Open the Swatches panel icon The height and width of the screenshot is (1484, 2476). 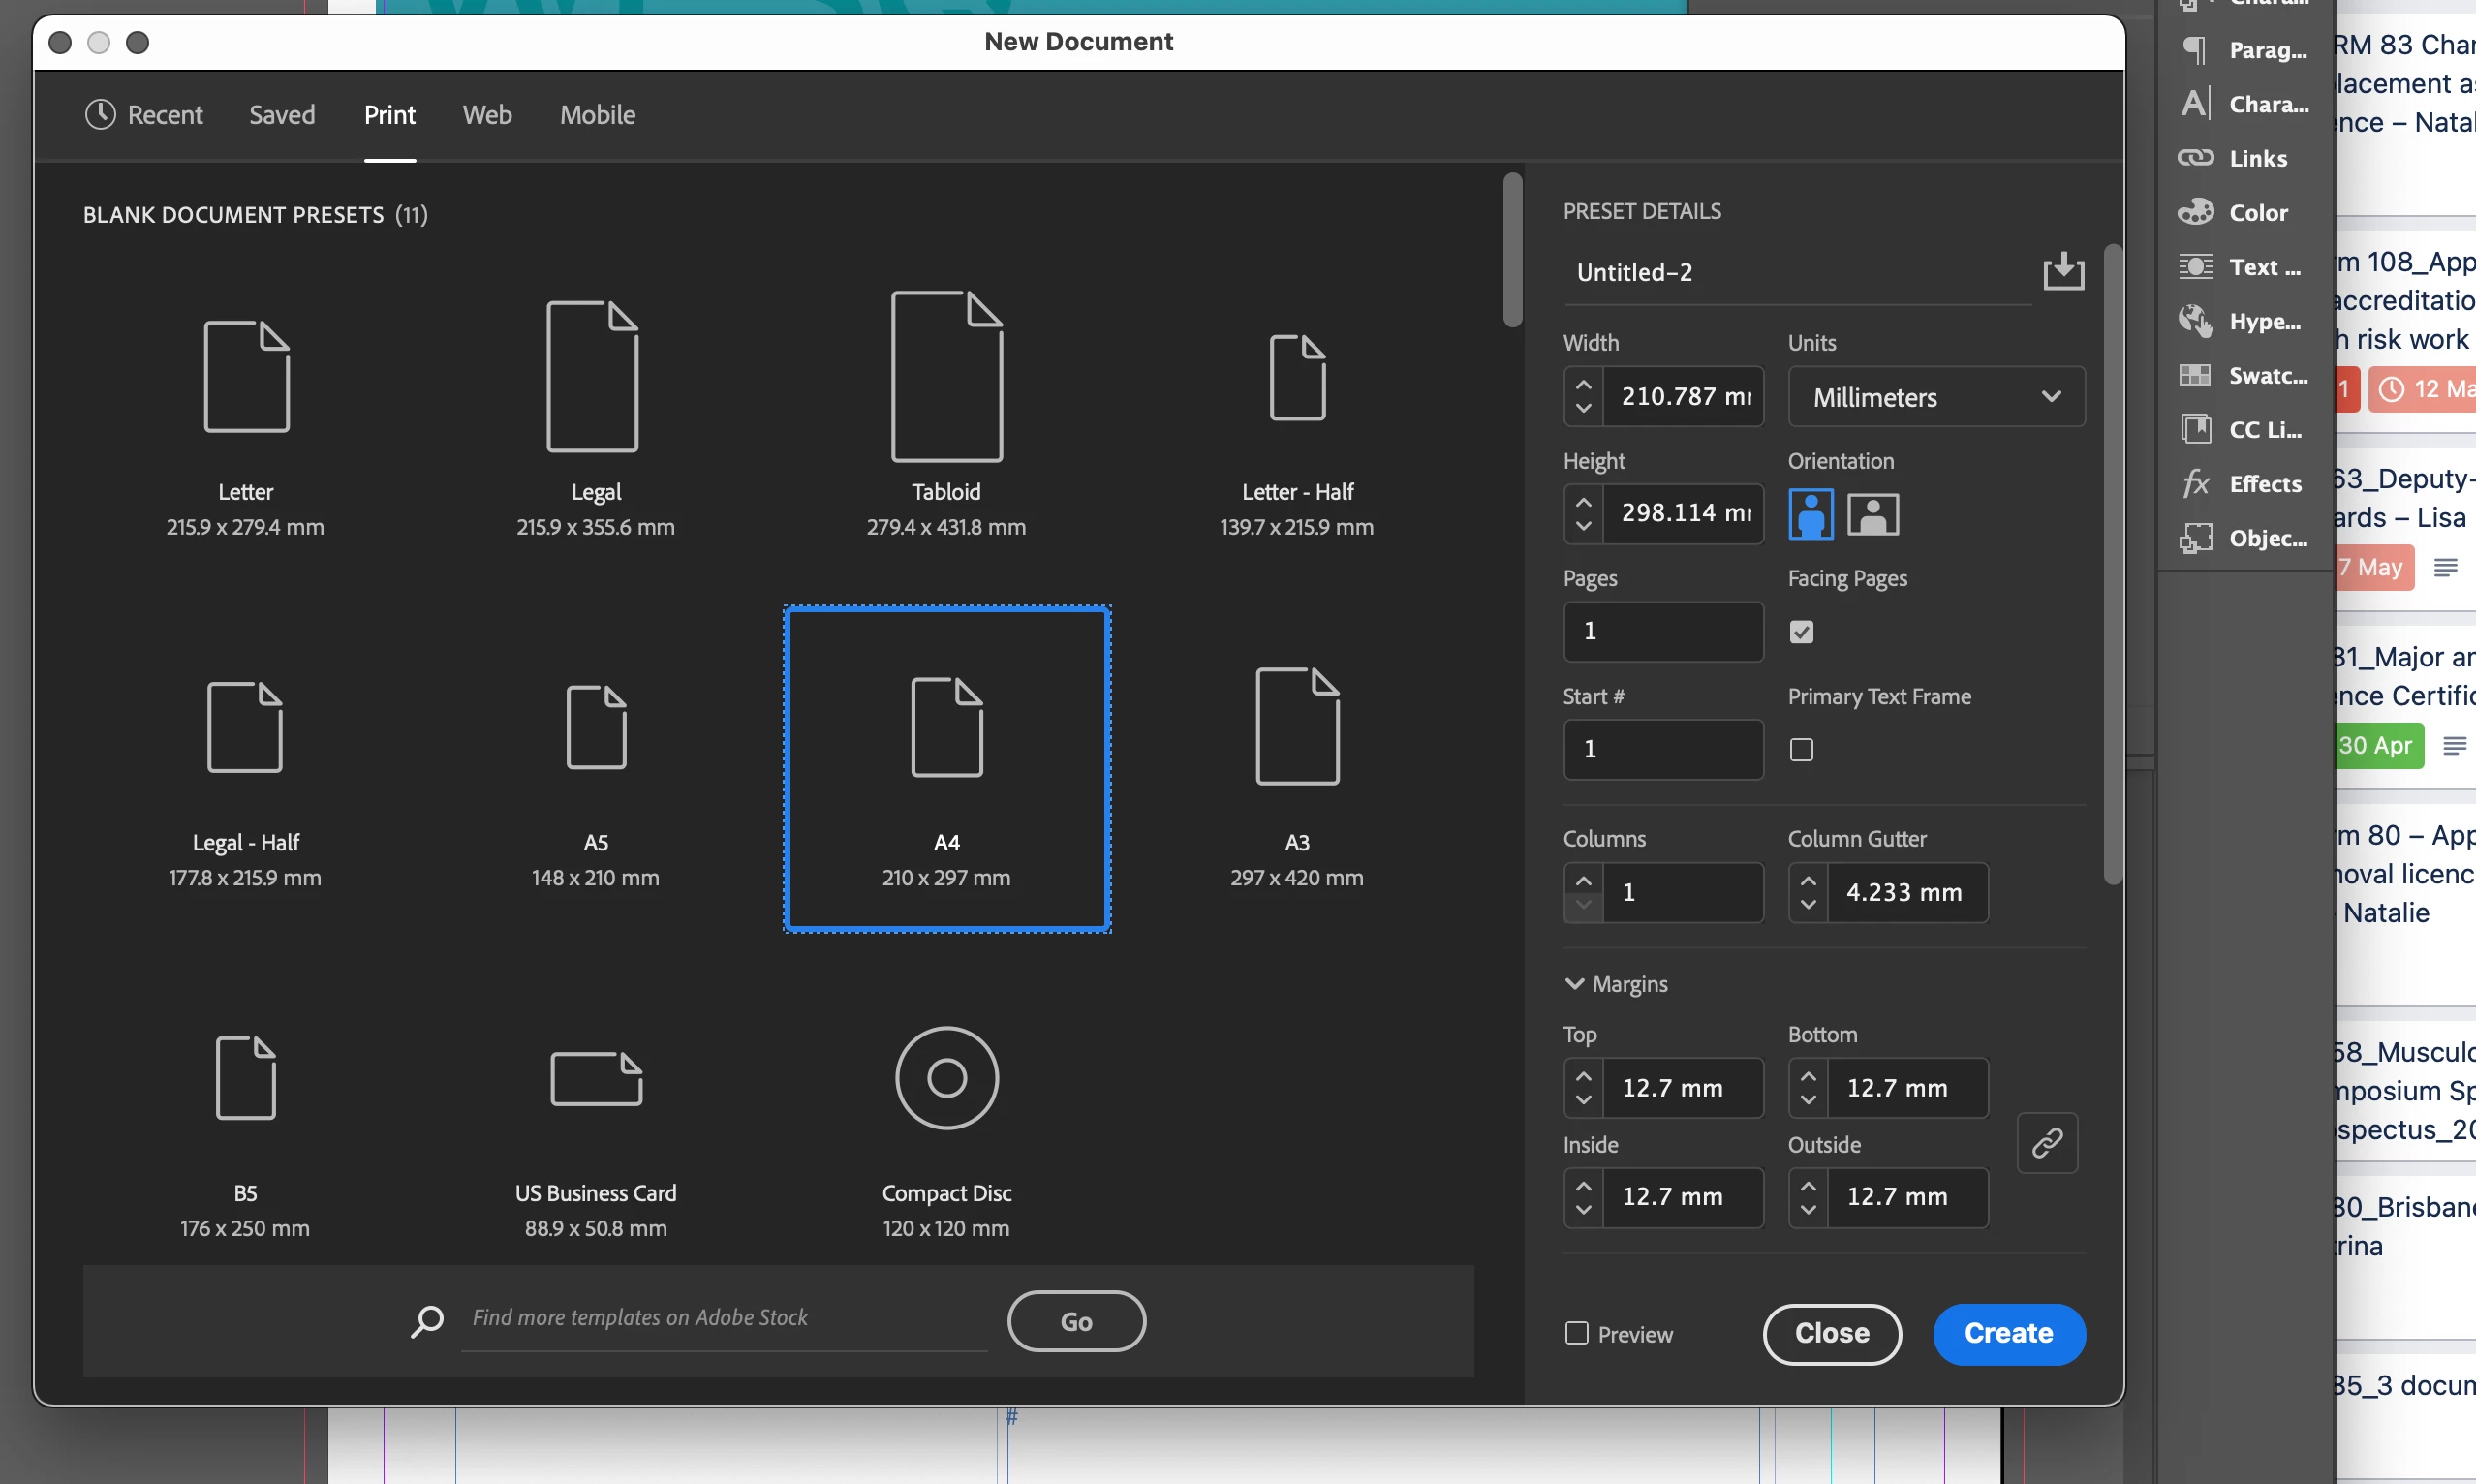click(2194, 376)
